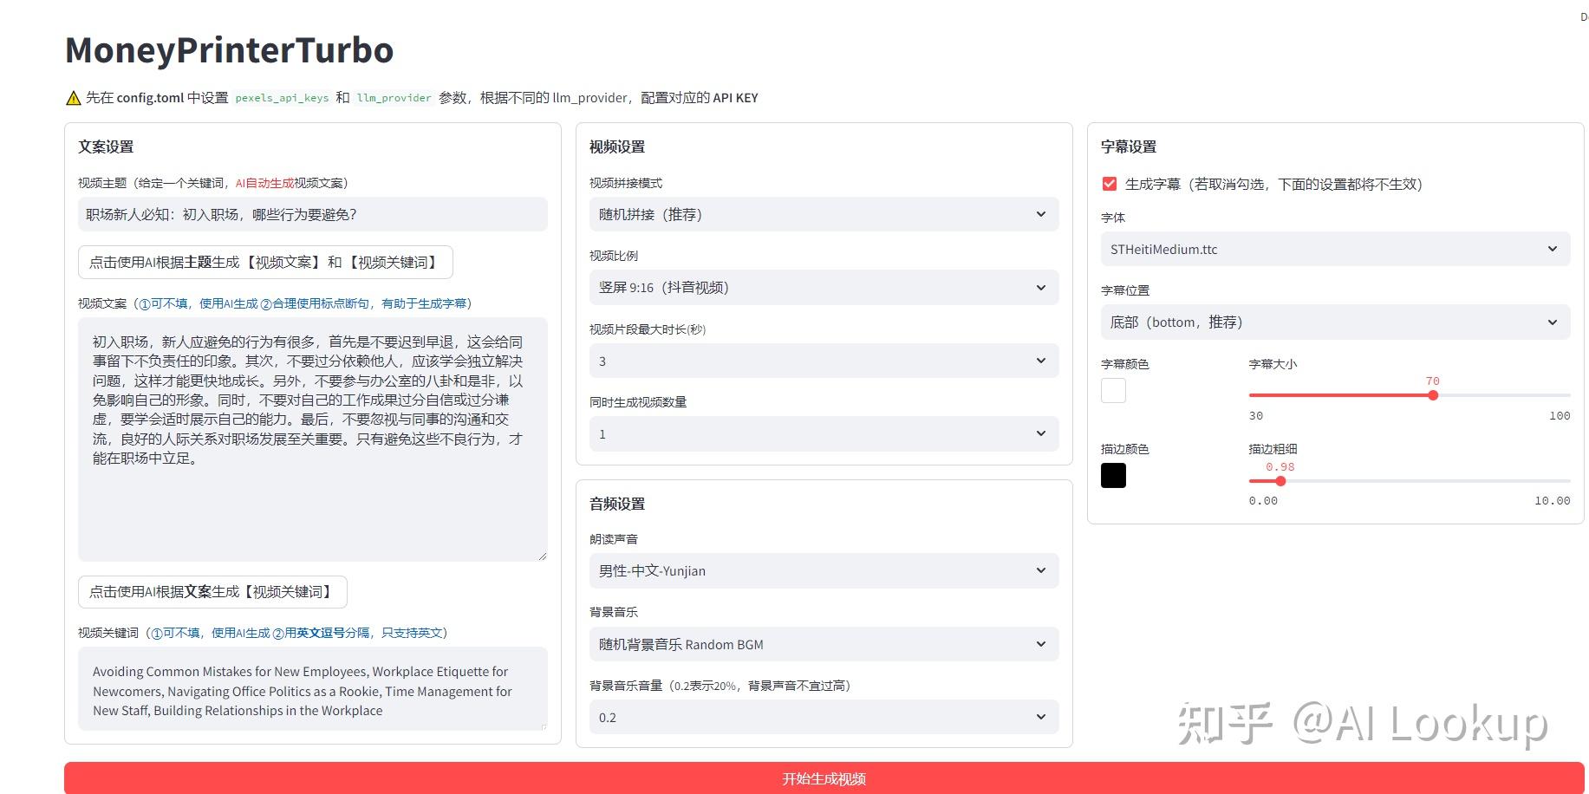Image resolution: width=1589 pixels, height=794 pixels.
Task: Open the 背景音乐音量 0.2 dropdown
Action: click(x=824, y=717)
